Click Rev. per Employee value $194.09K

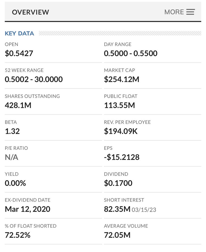pyautogui.click(x=121, y=131)
